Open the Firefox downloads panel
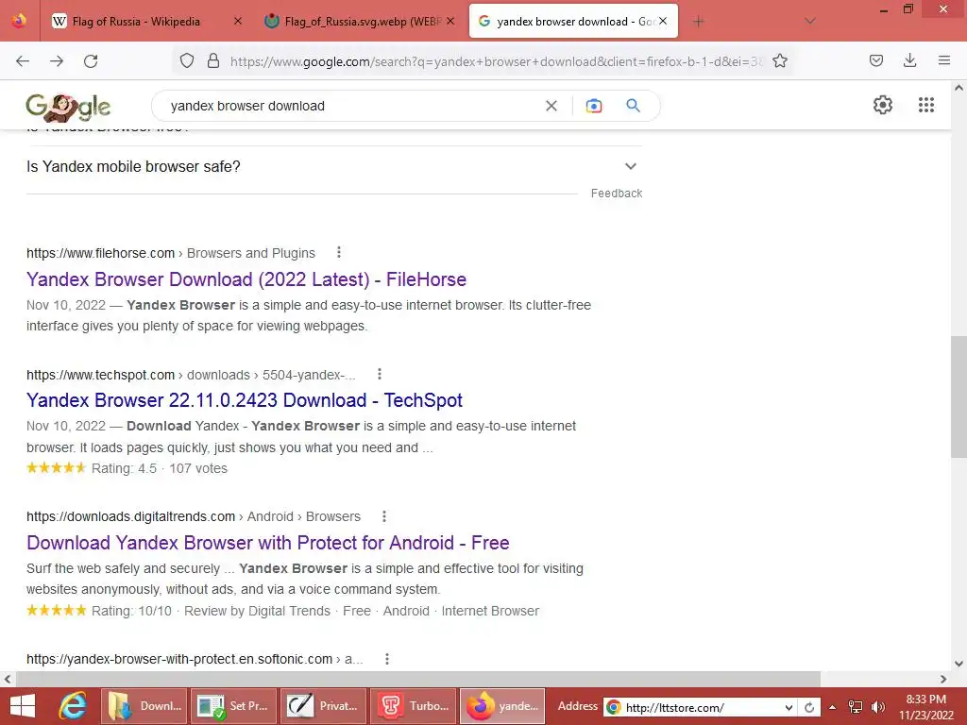 (x=910, y=60)
